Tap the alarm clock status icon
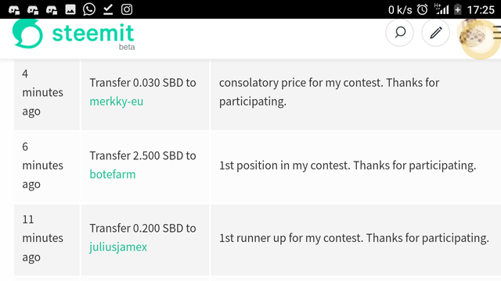 [x=422, y=9]
